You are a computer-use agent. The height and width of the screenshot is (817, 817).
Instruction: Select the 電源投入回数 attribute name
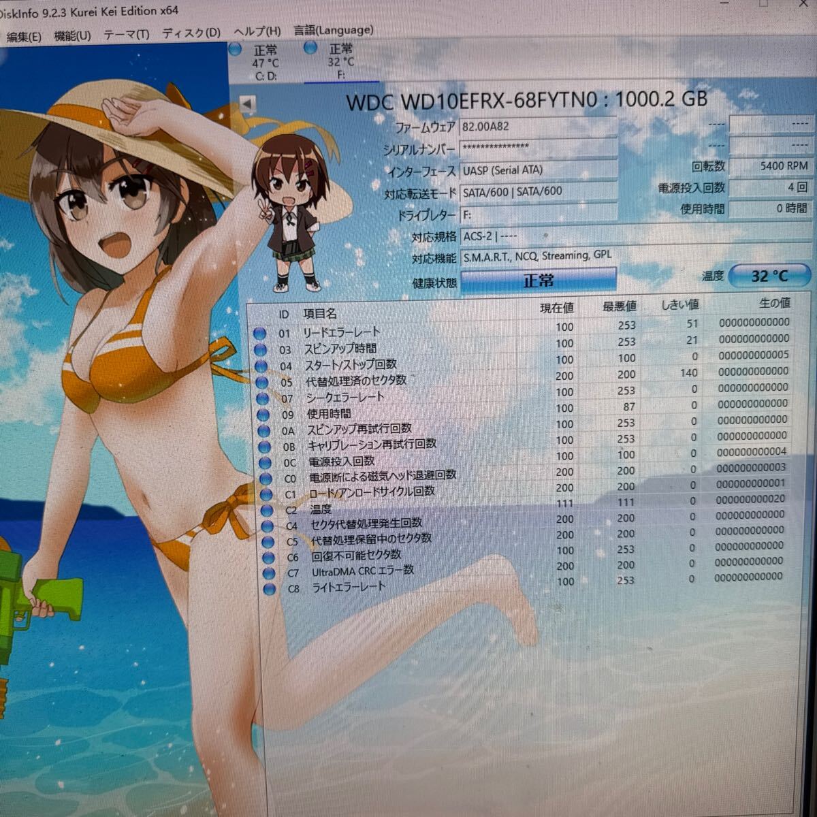(x=341, y=461)
